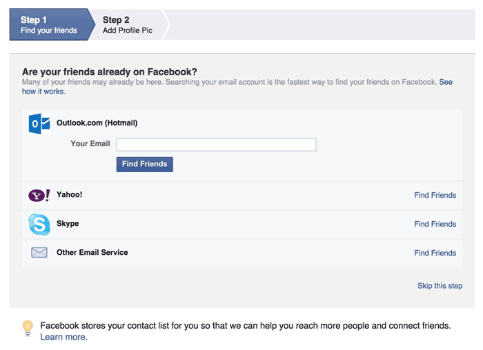Click the Skype logo icon
The height and width of the screenshot is (350, 483).
point(39,224)
